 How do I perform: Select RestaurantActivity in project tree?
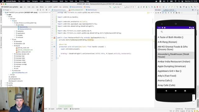click(25, 29)
